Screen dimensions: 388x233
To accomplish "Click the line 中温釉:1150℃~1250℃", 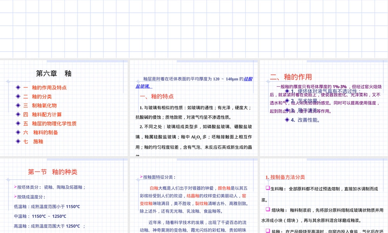I will [x=40, y=216].
